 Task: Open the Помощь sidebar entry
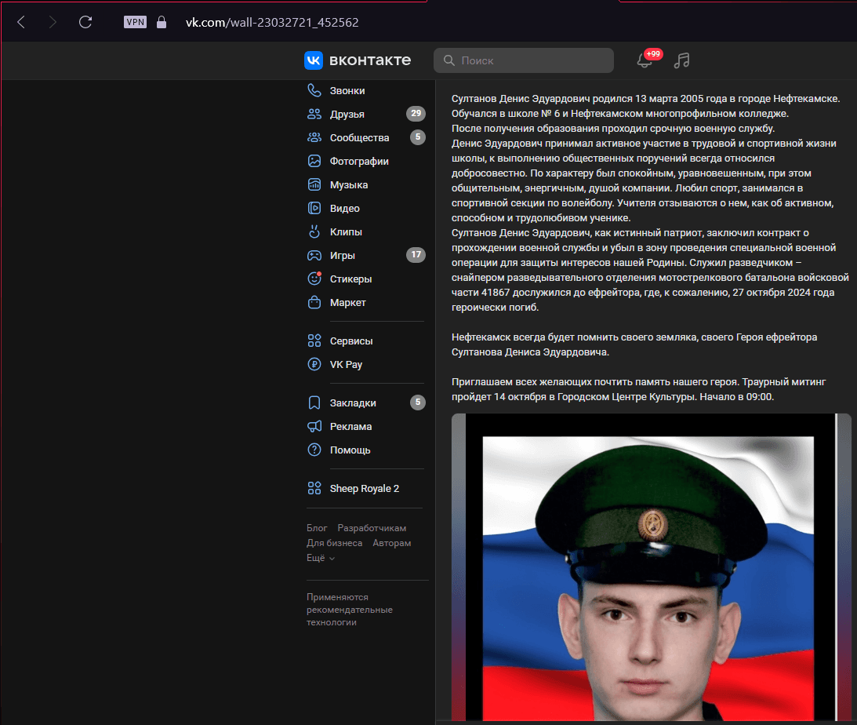coord(350,450)
